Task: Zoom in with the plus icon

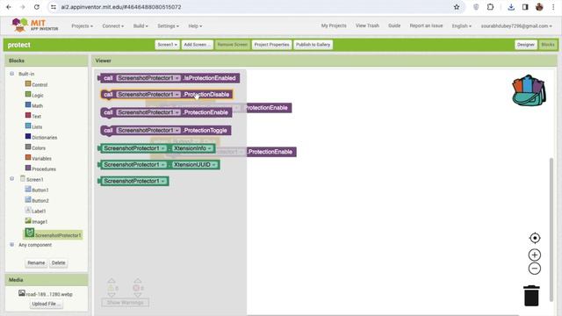Action: [x=535, y=255]
